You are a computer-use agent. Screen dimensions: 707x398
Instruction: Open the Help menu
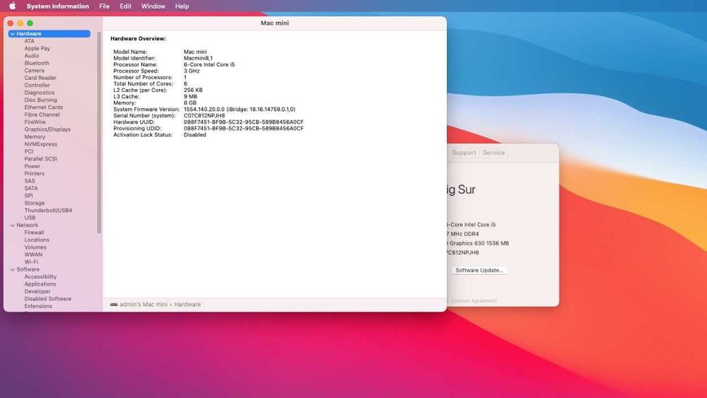coord(182,6)
